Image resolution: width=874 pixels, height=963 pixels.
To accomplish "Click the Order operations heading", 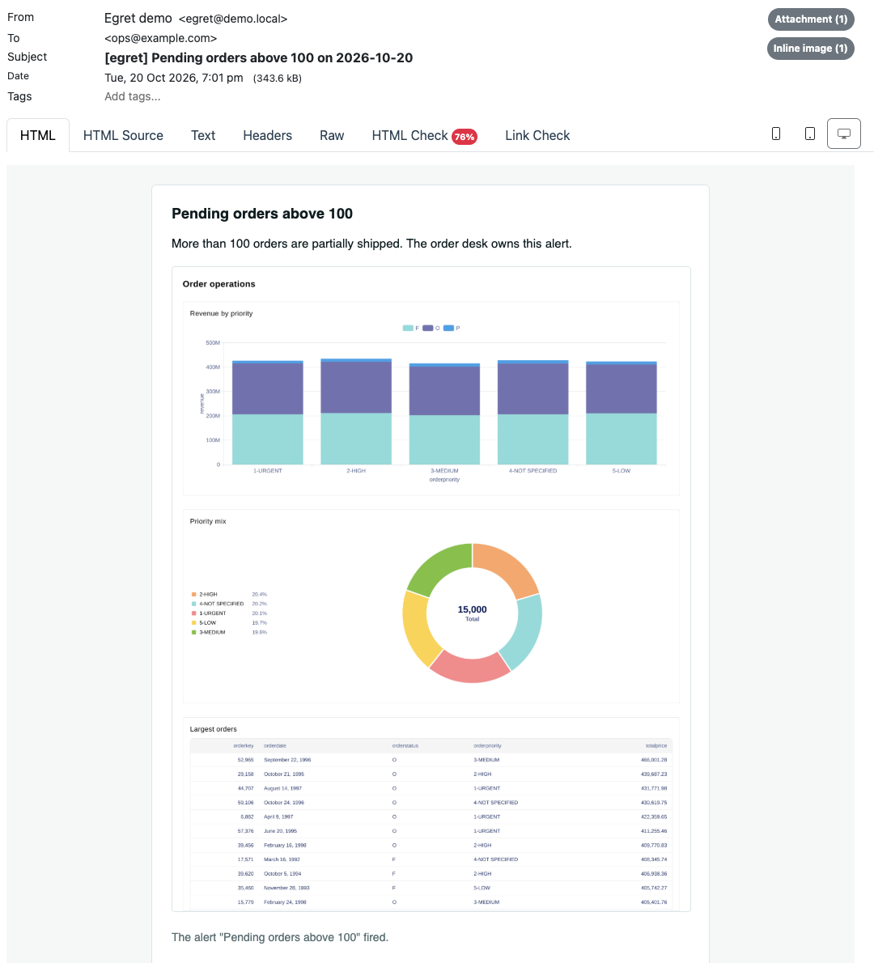I will [x=218, y=284].
